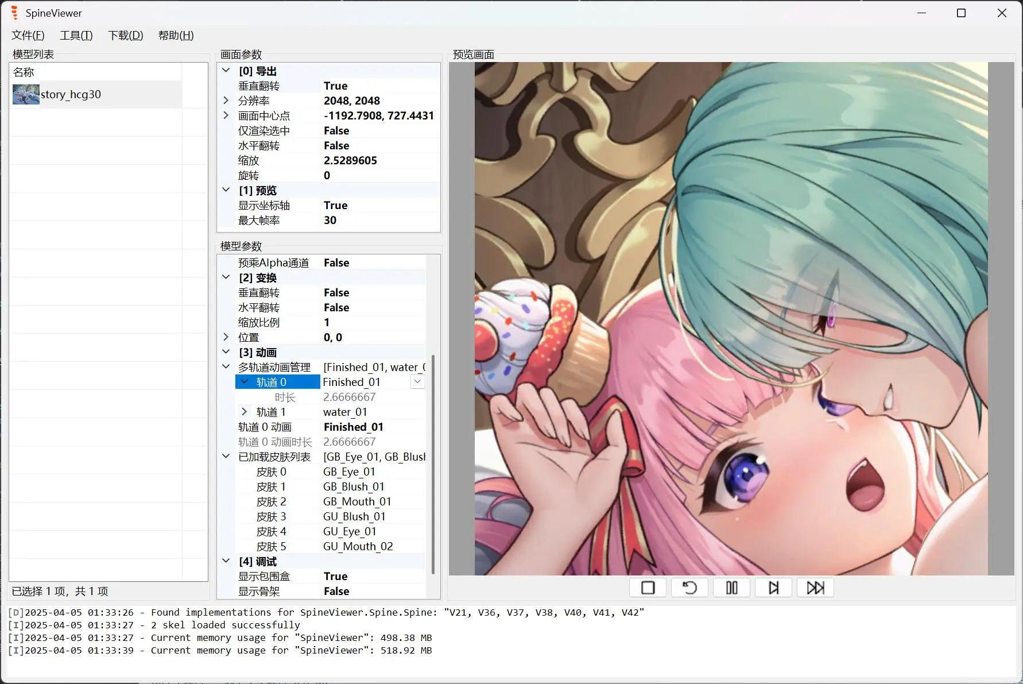The width and height of the screenshot is (1023, 684).
Task: Expand the 轨道 1 track node
Action: point(244,412)
